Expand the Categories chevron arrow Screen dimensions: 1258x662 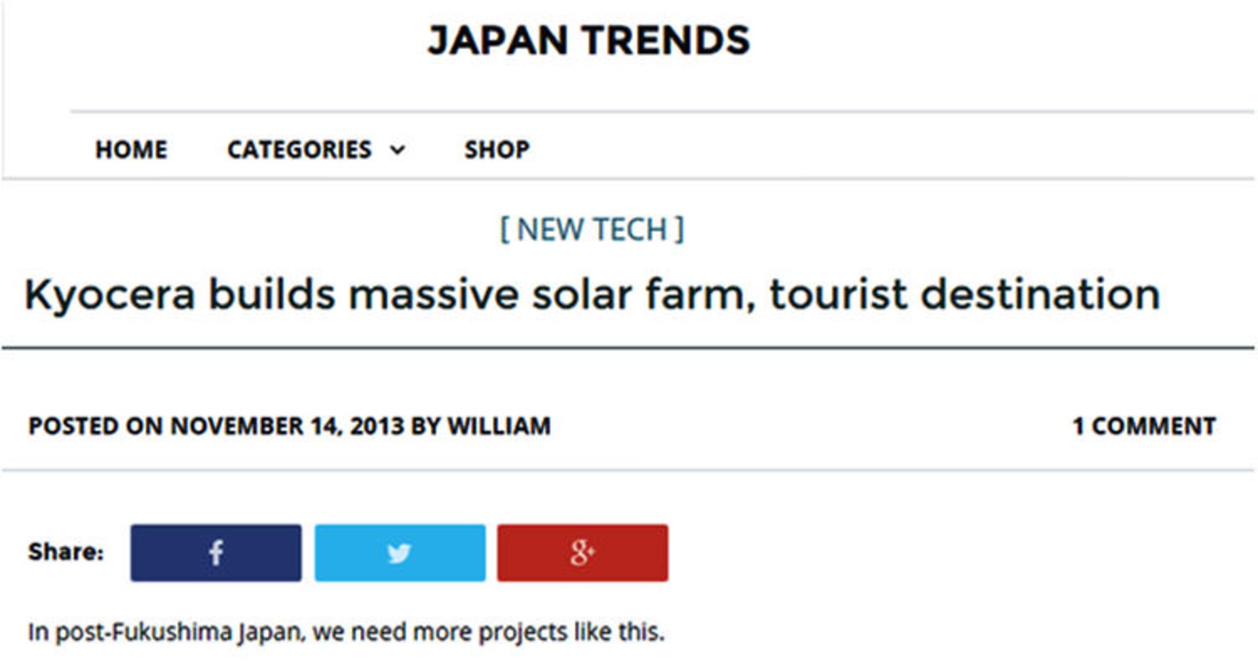pyautogui.click(x=398, y=150)
